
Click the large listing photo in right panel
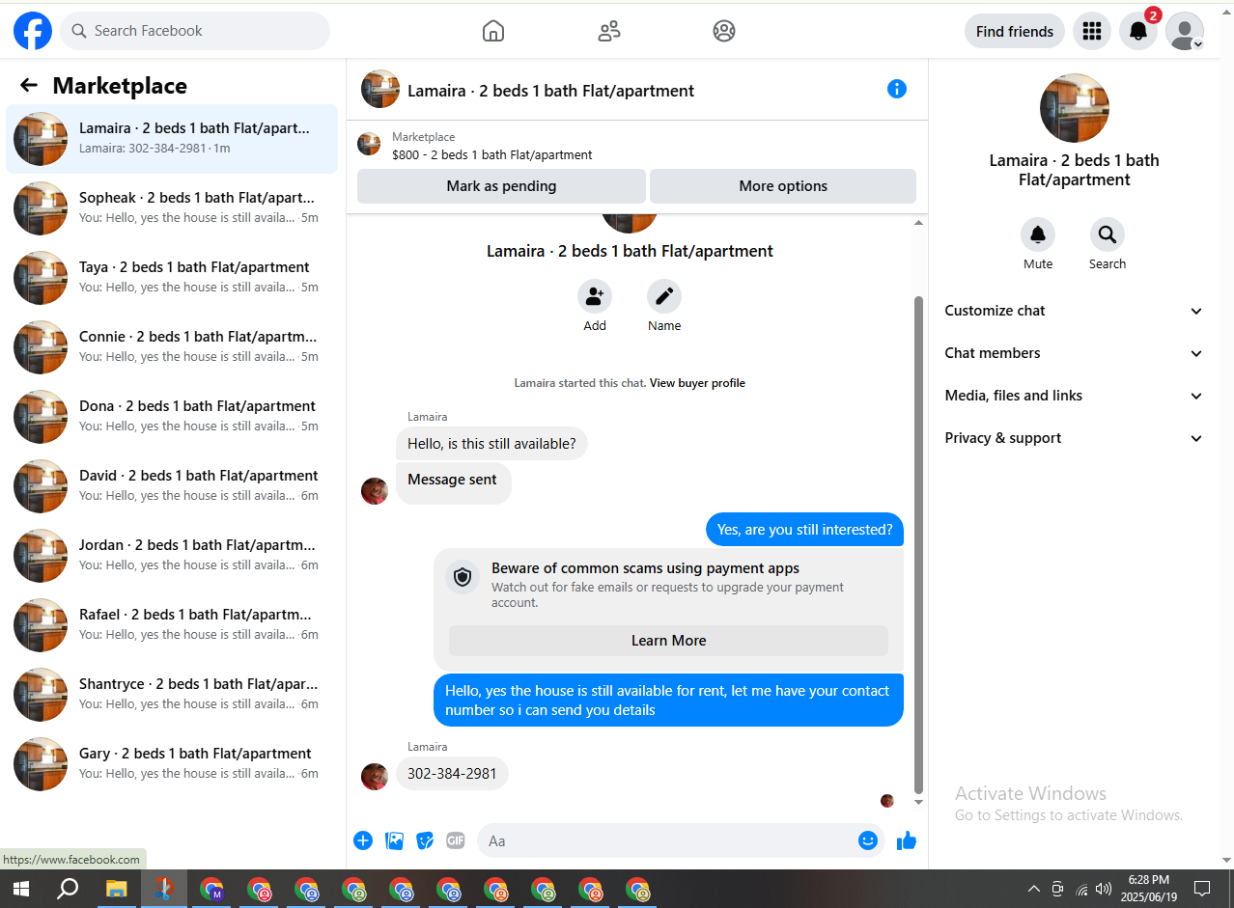click(x=1074, y=108)
